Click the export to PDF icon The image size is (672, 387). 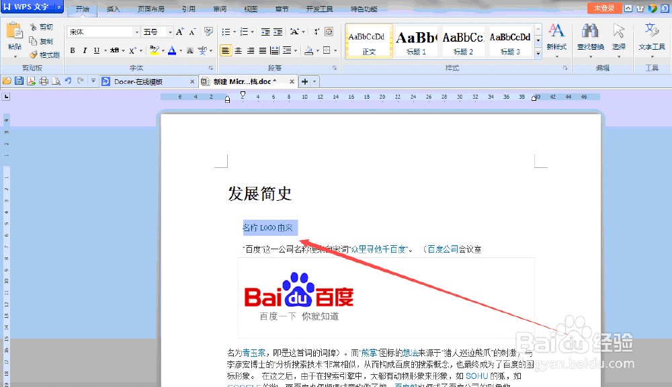[x=32, y=81]
